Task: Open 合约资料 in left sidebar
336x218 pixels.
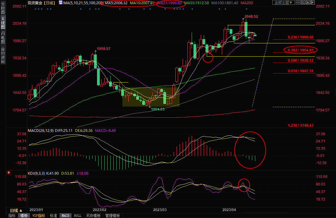Action: point(3,56)
